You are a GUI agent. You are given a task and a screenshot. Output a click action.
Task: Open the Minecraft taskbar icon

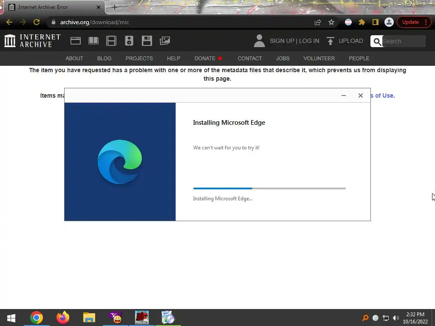[142, 318]
